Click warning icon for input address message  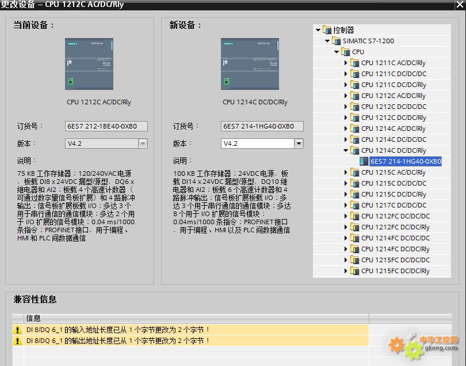18,330
